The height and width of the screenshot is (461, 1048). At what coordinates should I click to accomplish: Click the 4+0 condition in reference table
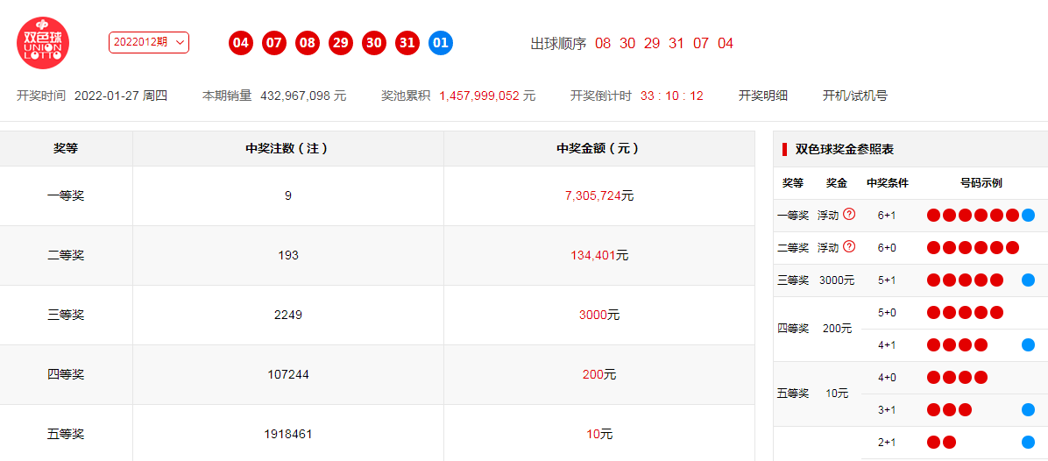(887, 377)
